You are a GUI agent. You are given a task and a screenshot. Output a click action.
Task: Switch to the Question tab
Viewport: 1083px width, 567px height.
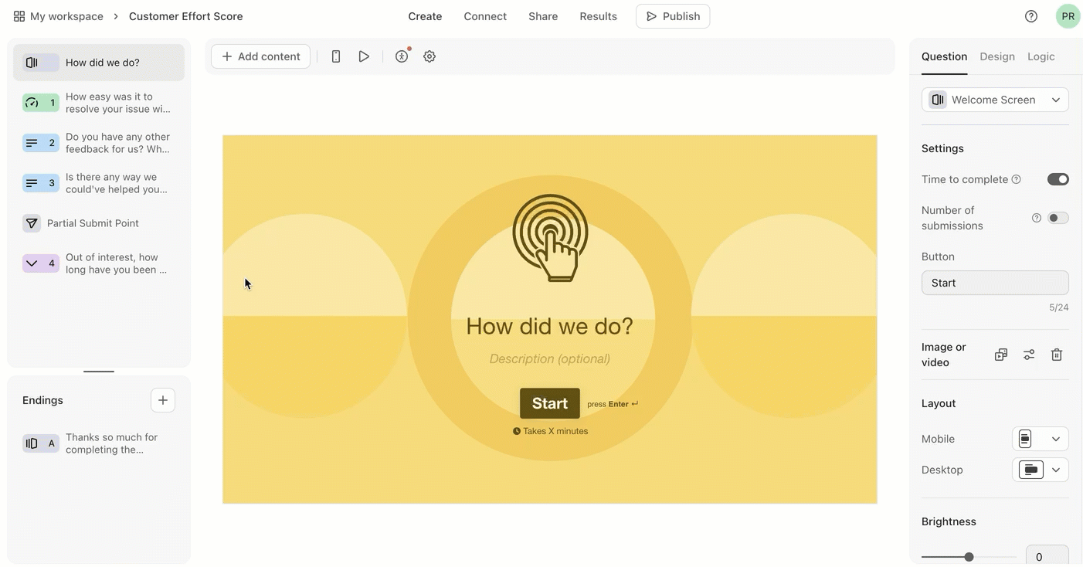pos(944,56)
